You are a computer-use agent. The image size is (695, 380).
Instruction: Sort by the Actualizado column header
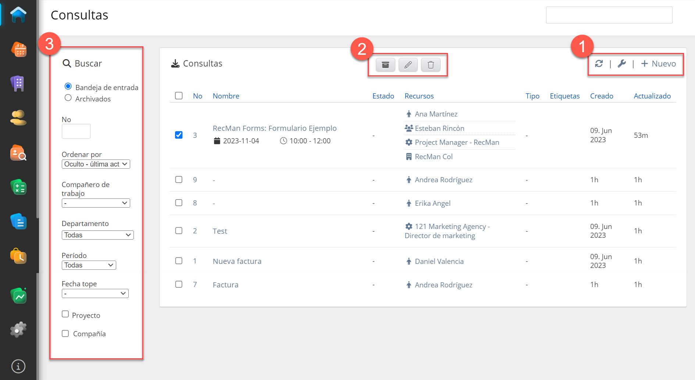click(x=652, y=96)
